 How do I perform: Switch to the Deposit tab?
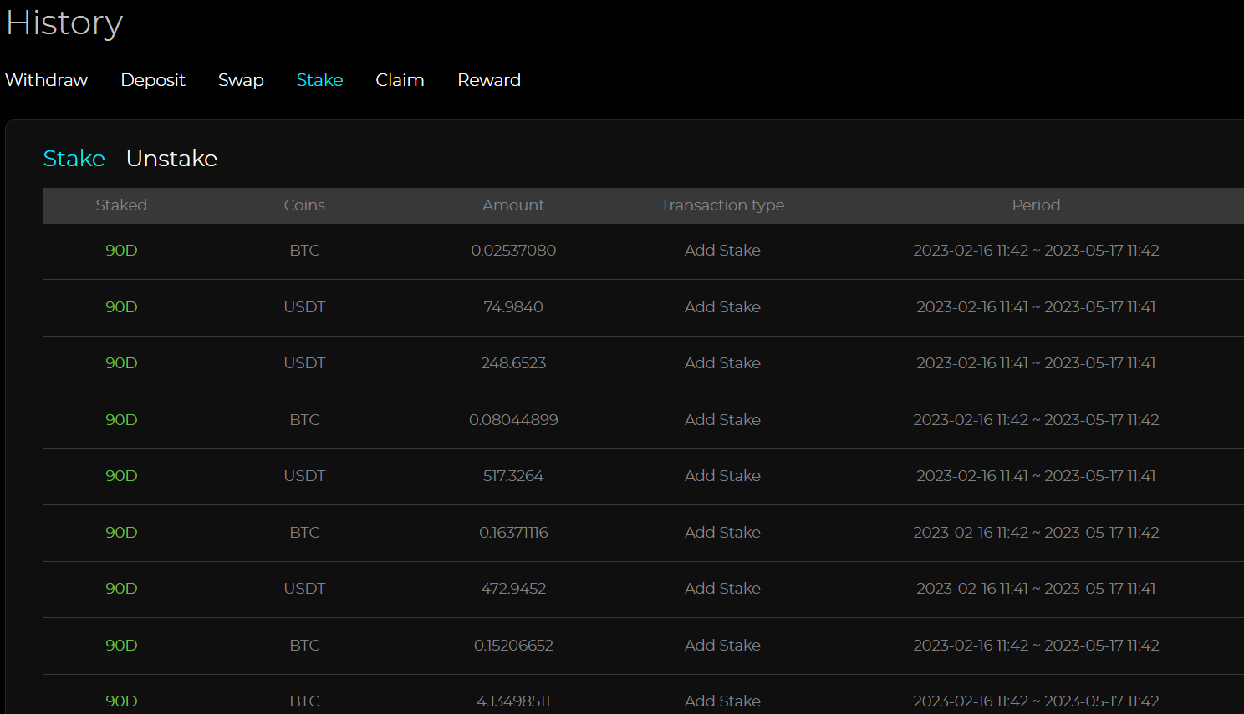pos(153,80)
